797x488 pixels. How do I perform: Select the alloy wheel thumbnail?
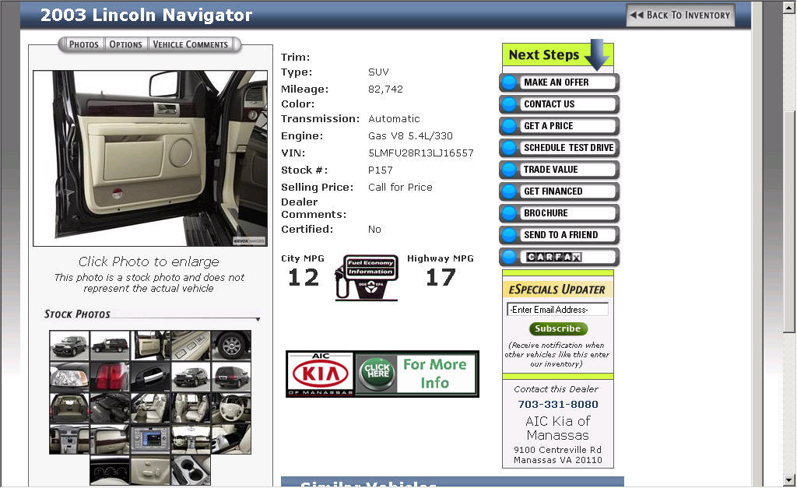[231, 345]
